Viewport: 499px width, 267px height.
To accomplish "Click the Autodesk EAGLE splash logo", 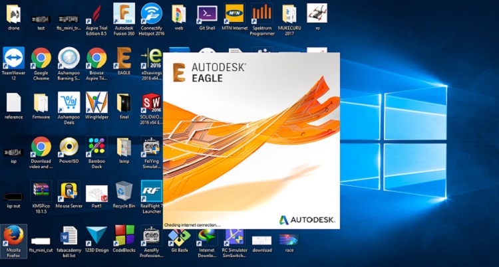I will coord(209,72).
